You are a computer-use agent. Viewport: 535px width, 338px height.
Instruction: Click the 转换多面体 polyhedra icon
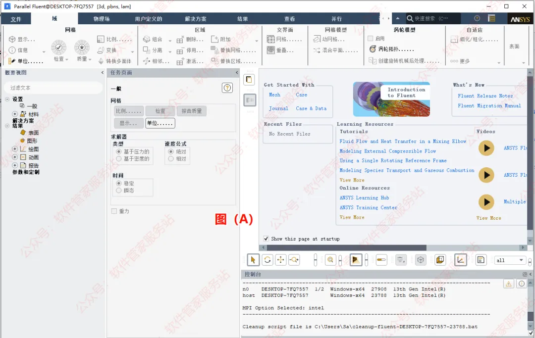pyautogui.click(x=101, y=61)
